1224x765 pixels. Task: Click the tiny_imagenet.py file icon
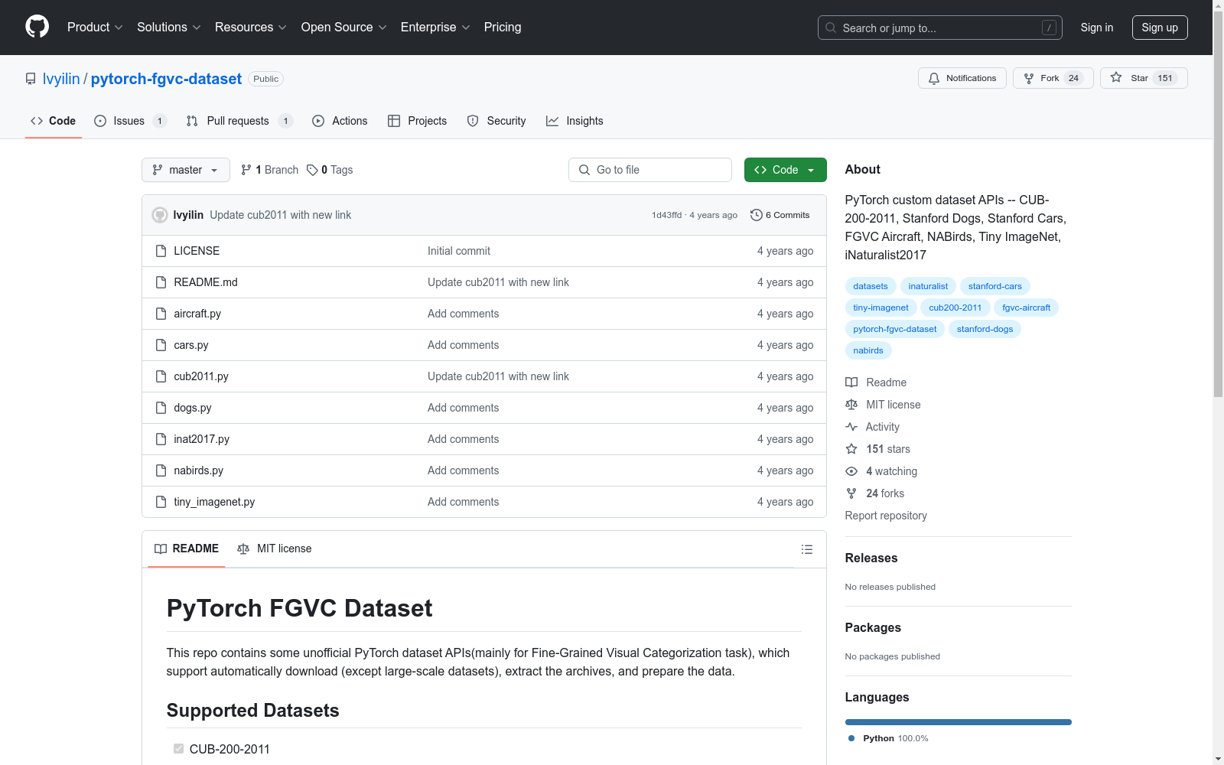coord(161,502)
